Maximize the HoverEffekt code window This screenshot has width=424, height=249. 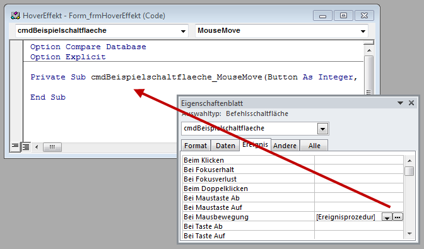tap(343, 16)
